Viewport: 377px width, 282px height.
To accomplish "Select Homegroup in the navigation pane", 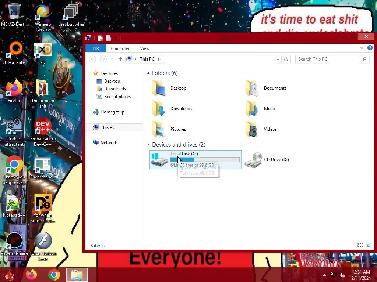I will pyautogui.click(x=112, y=112).
